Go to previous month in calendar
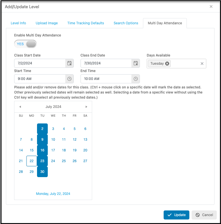 point(20,107)
